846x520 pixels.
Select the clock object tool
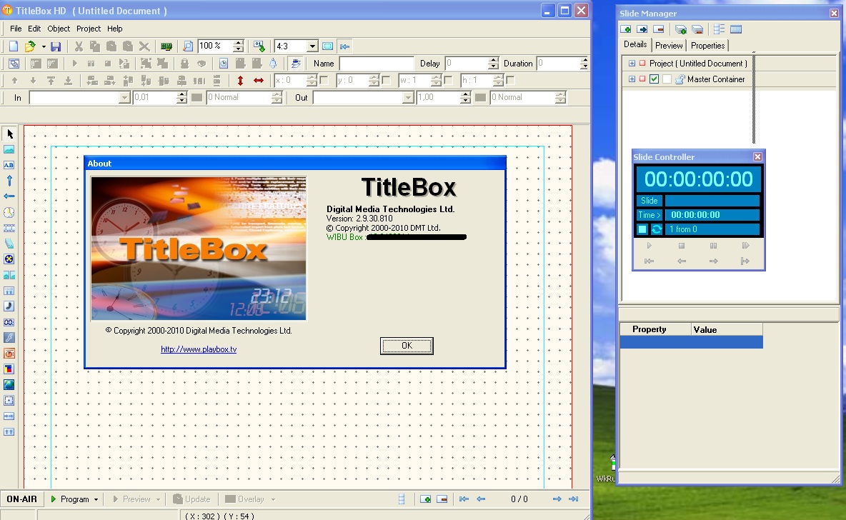coord(9,212)
